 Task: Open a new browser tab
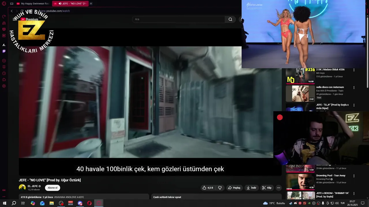(91, 4)
